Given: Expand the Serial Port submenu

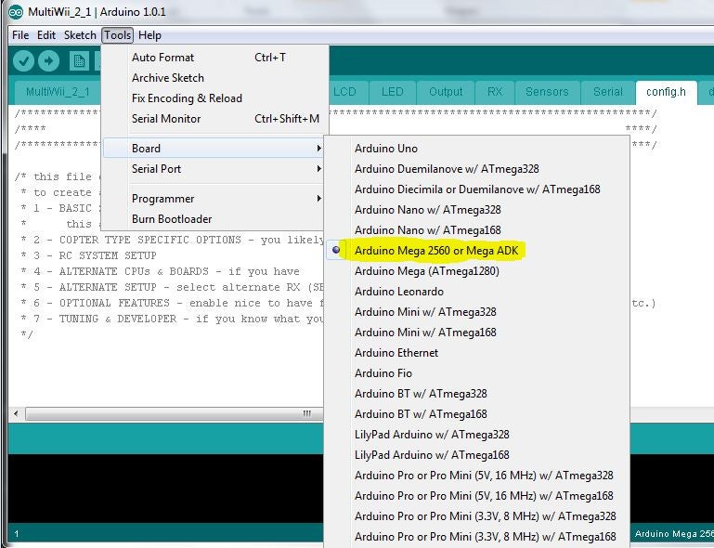Looking at the screenshot, I should 214,169.
